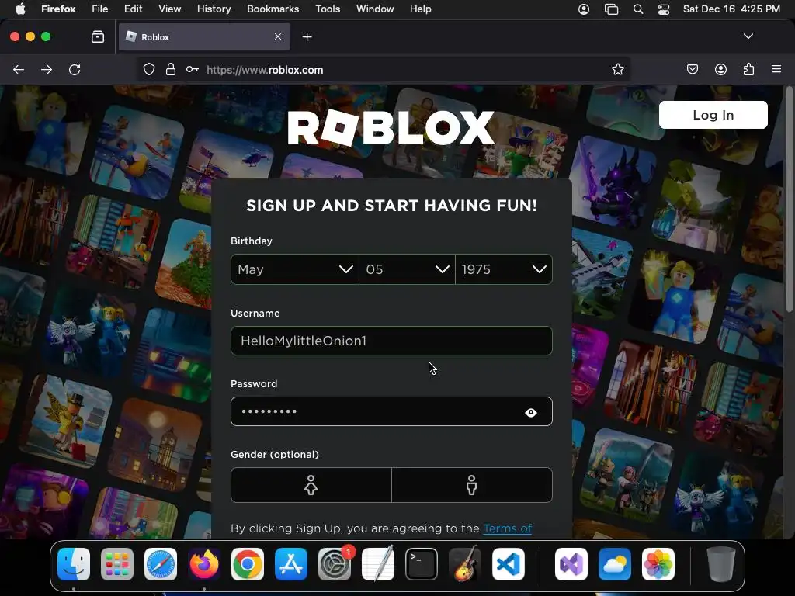The height and width of the screenshot is (596, 795).
Task: Select the Roblox browser tab
Action: pyautogui.click(x=205, y=36)
